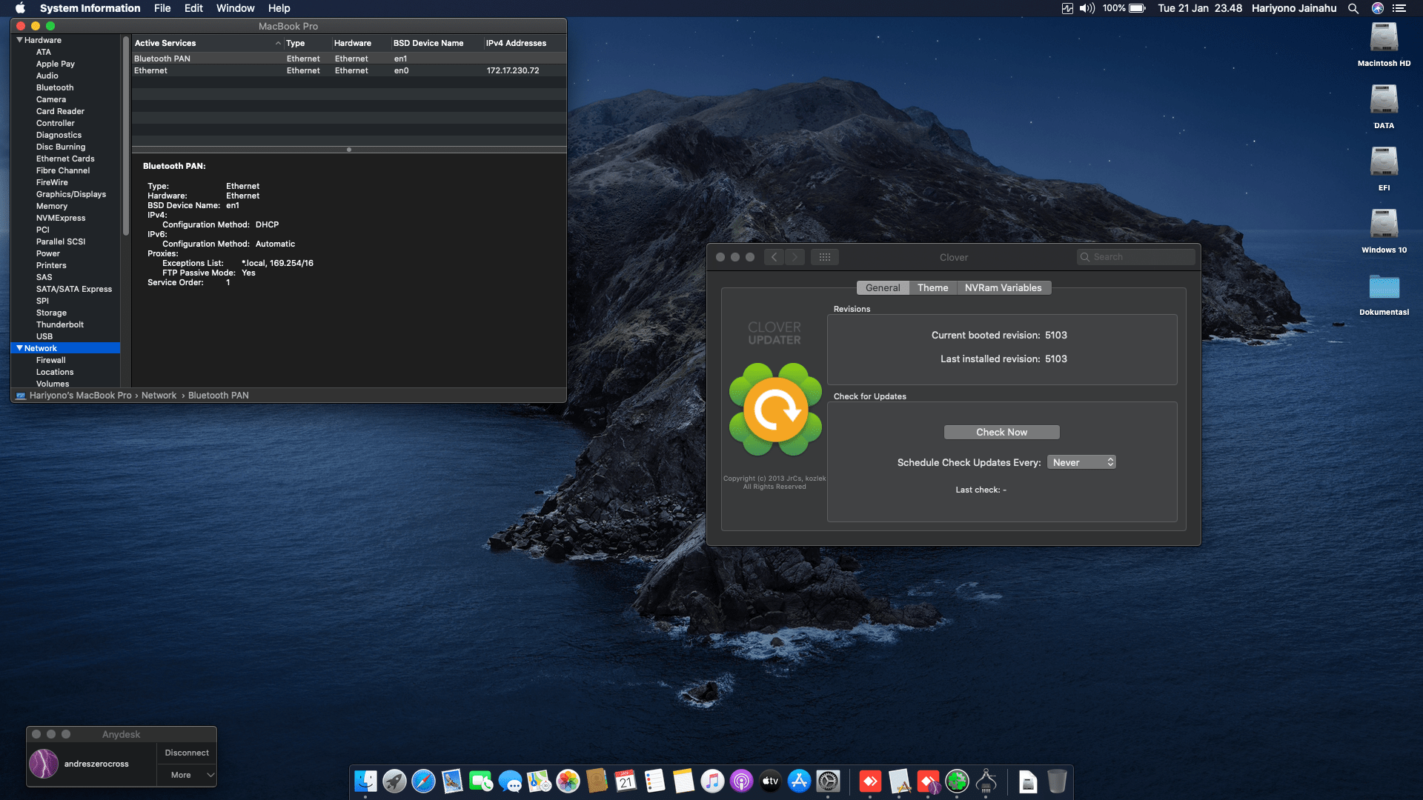Open the File menu

coord(162,8)
